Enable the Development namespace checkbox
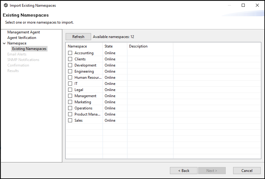This screenshot has width=265, height=179. click(70, 65)
